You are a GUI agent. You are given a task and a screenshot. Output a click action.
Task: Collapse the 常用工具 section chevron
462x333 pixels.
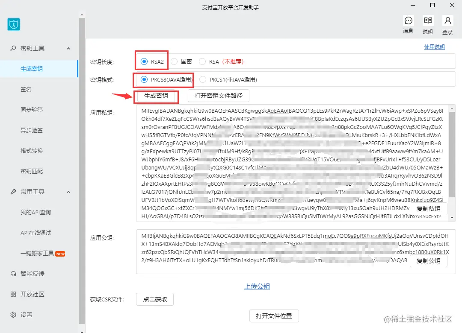[x=68, y=192]
